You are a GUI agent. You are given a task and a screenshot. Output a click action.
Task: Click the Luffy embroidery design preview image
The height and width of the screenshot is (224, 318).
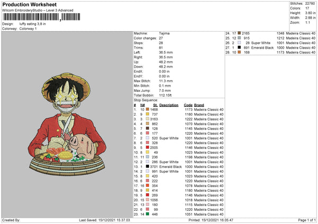click(x=67, y=124)
